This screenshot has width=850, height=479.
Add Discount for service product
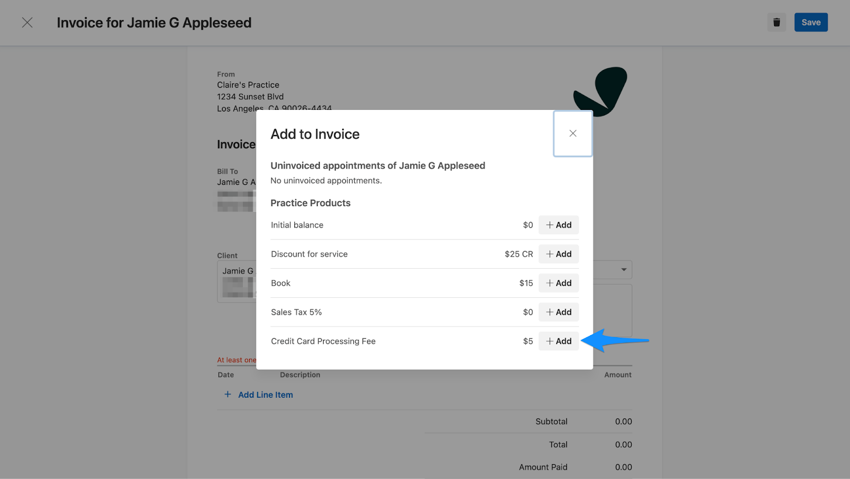pyautogui.click(x=558, y=254)
